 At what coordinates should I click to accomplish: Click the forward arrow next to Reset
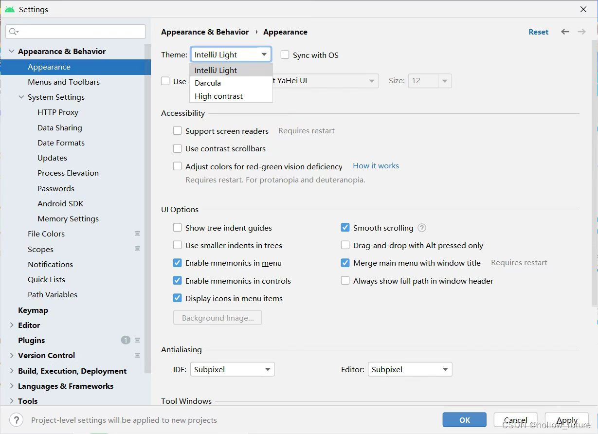(581, 32)
